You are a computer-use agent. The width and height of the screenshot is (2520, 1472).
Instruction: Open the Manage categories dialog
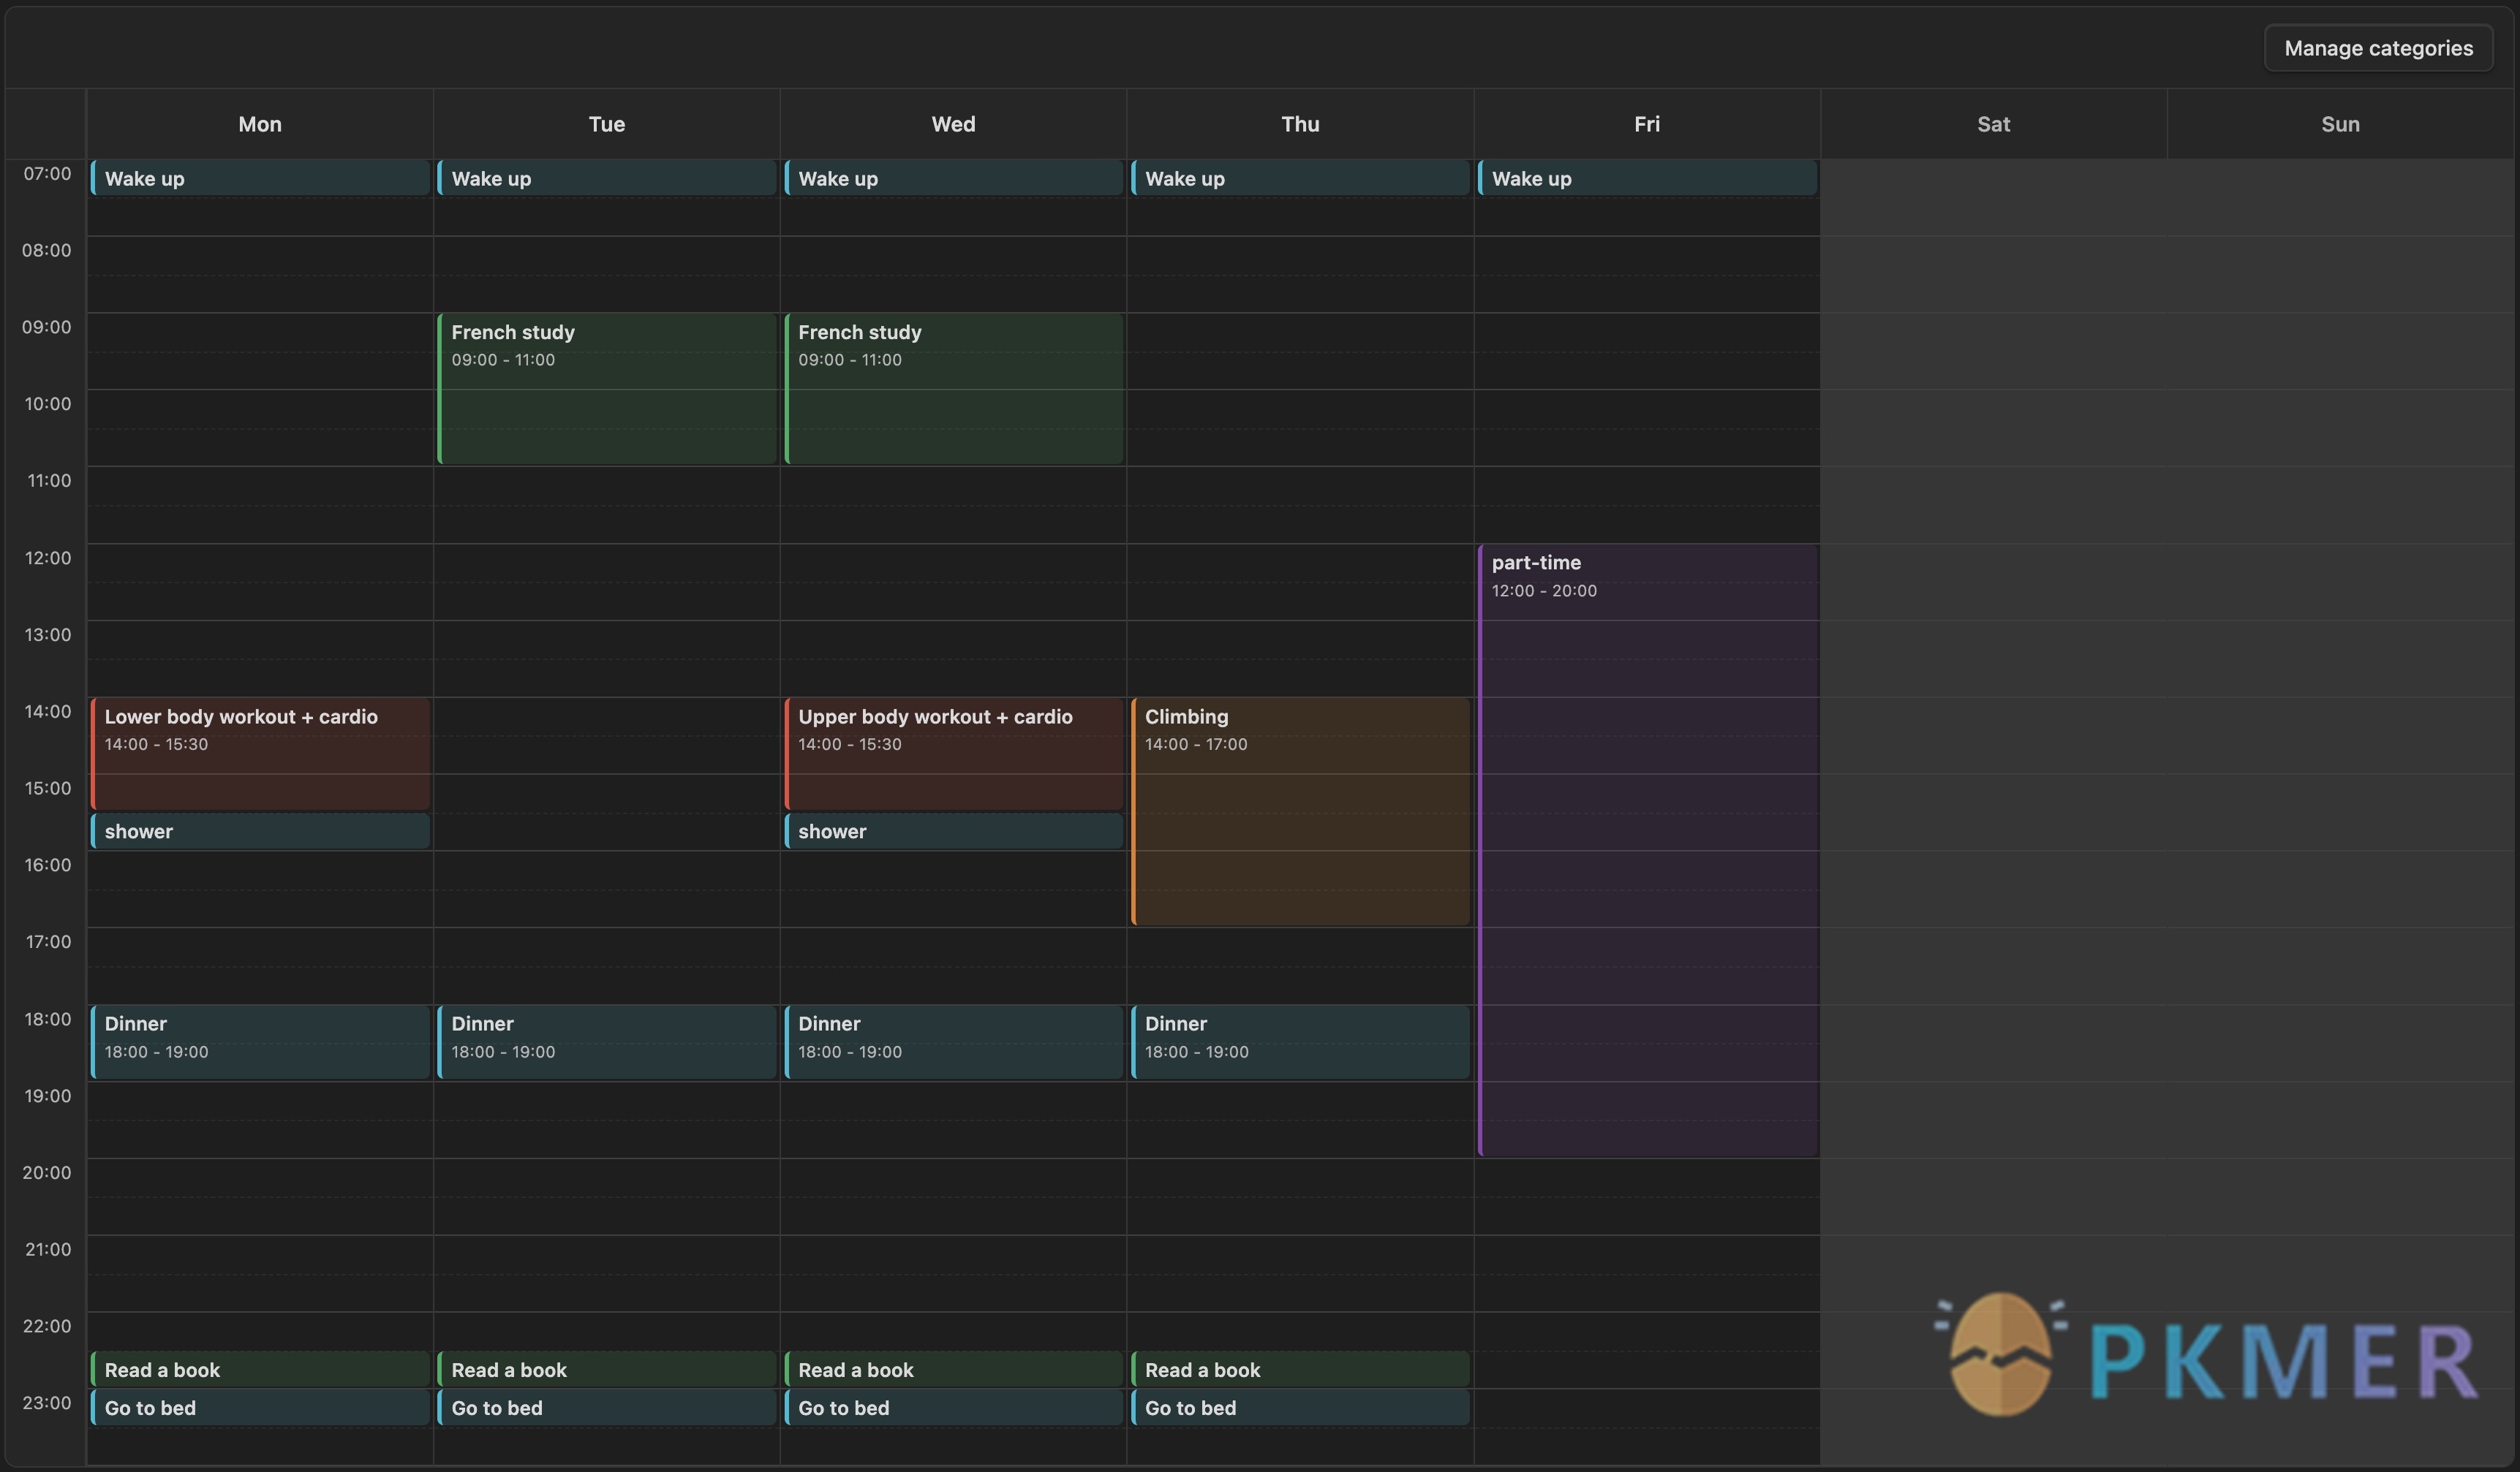coord(2378,48)
